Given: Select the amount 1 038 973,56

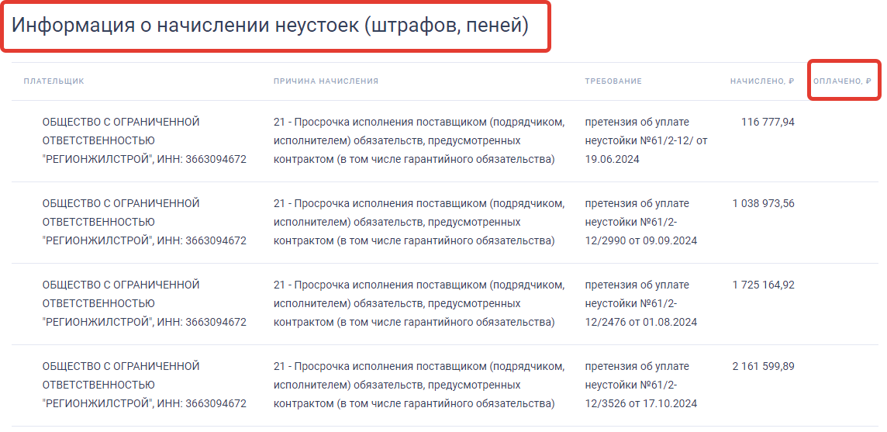Looking at the screenshot, I should 764,203.
